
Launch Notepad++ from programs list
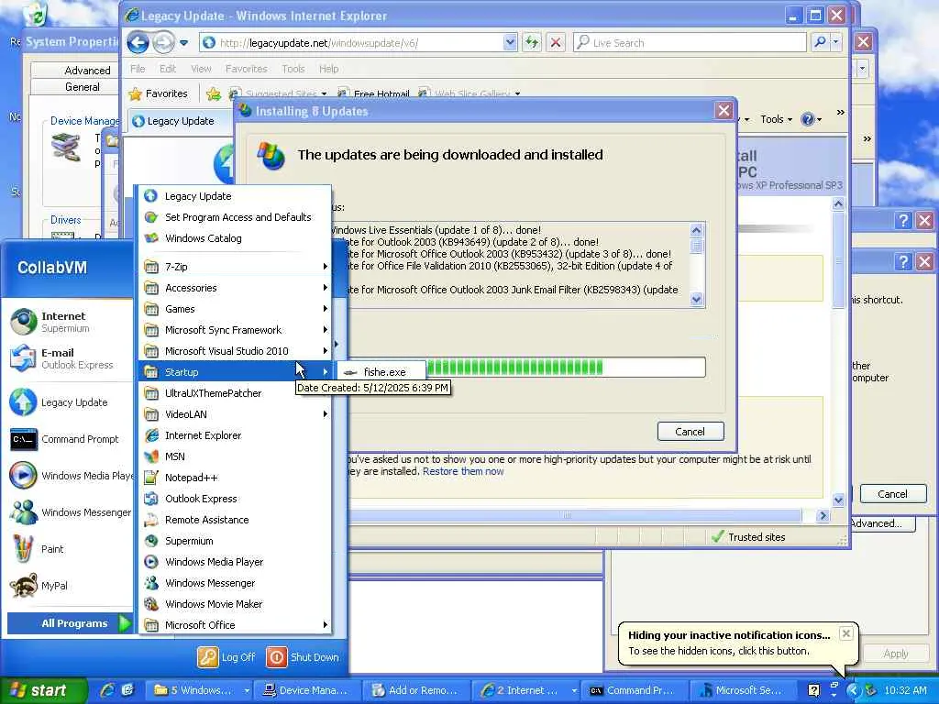point(235,477)
